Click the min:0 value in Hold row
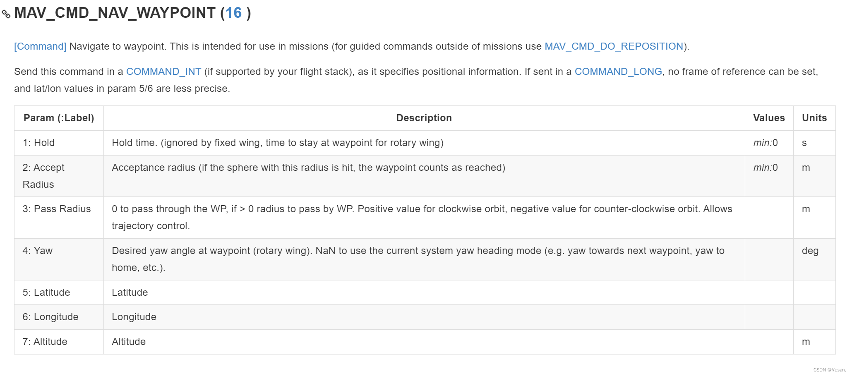The width and height of the screenshot is (852, 376). click(x=766, y=143)
